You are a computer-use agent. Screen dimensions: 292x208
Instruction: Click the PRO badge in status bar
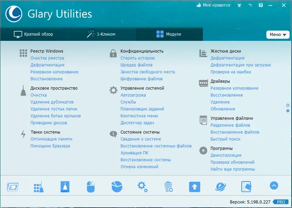pyautogui.click(x=281, y=202)
